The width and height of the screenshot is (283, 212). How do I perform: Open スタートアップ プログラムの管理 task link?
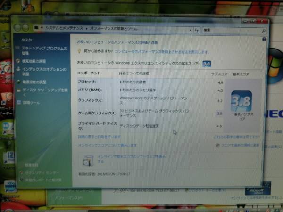pos(44,51)
